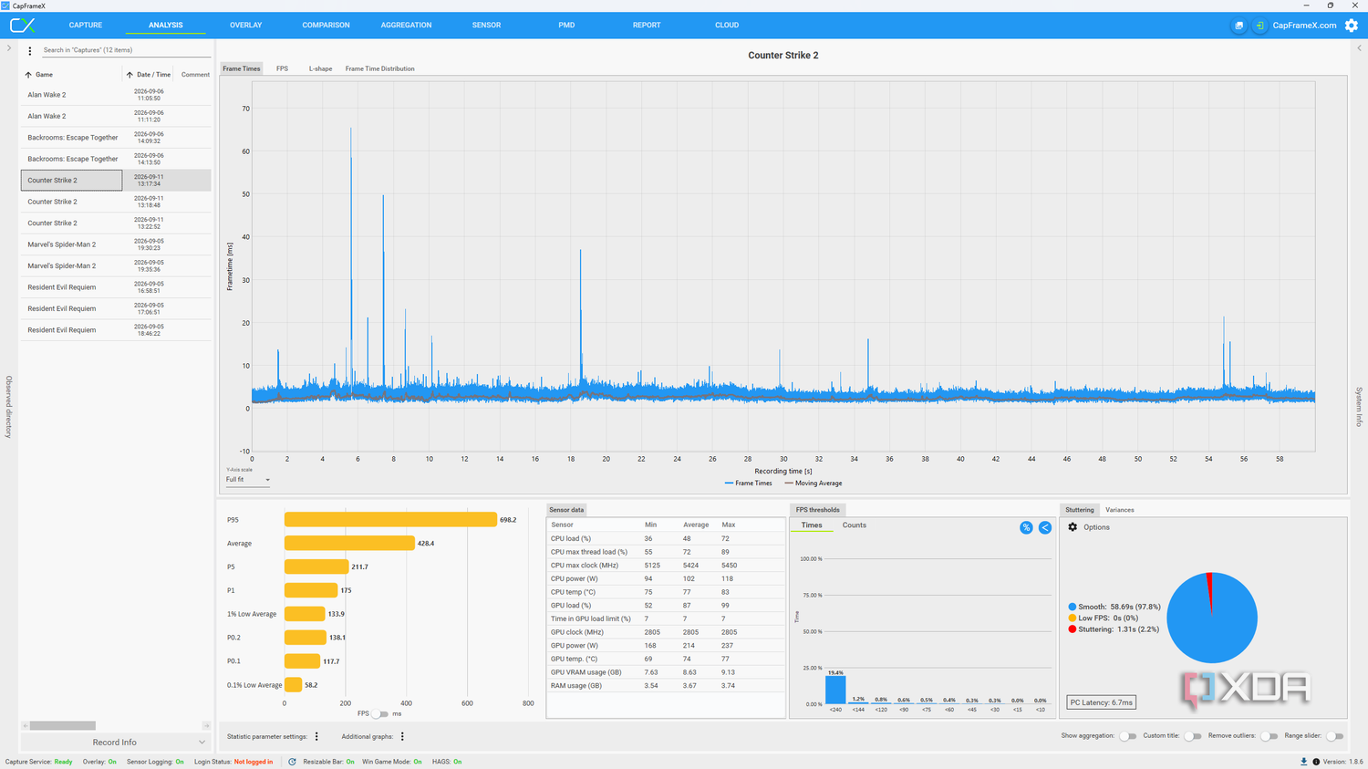This screenshot has width=1368, height=769.
Task: Click the Comment column header
Action: pos(195,75)
